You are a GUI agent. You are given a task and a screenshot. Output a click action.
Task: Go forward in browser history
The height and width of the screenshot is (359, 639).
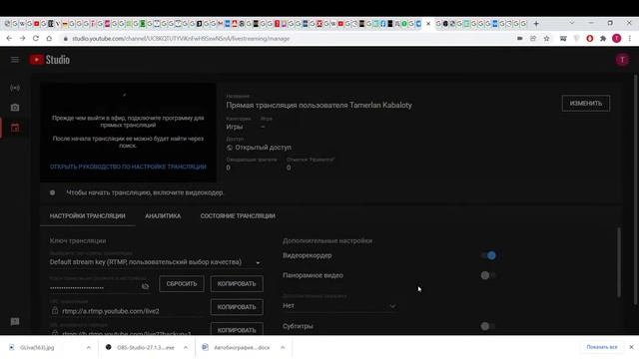click(x=22, y=38)
